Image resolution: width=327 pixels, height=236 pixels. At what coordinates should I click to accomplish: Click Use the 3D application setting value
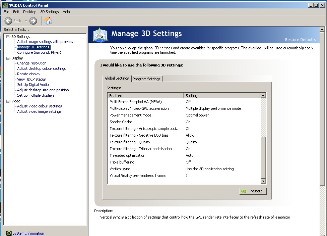pyautogui.click(x=210, y=169)
